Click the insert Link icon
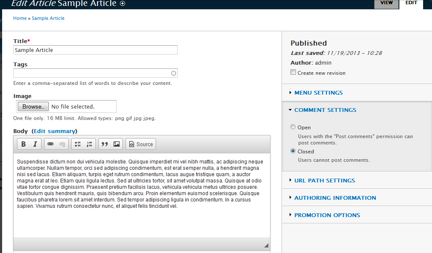This screenshot has height=253, width=432. click(50, 144)
